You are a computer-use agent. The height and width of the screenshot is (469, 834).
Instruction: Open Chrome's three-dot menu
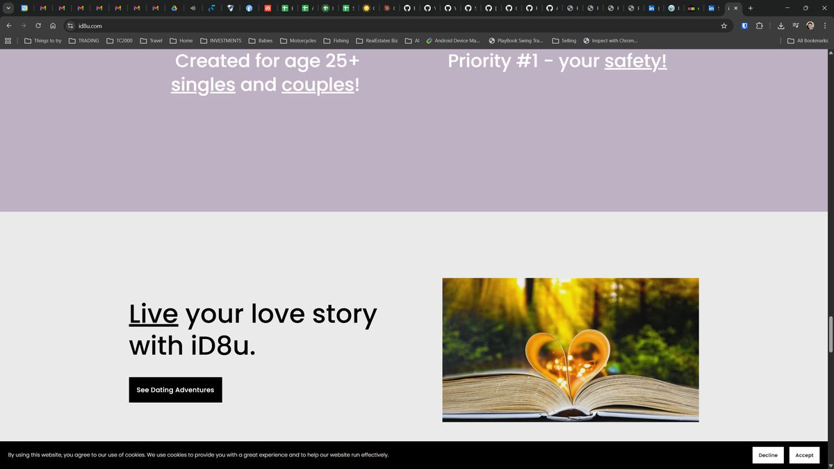pyautogui.click(x=825, y=26)
